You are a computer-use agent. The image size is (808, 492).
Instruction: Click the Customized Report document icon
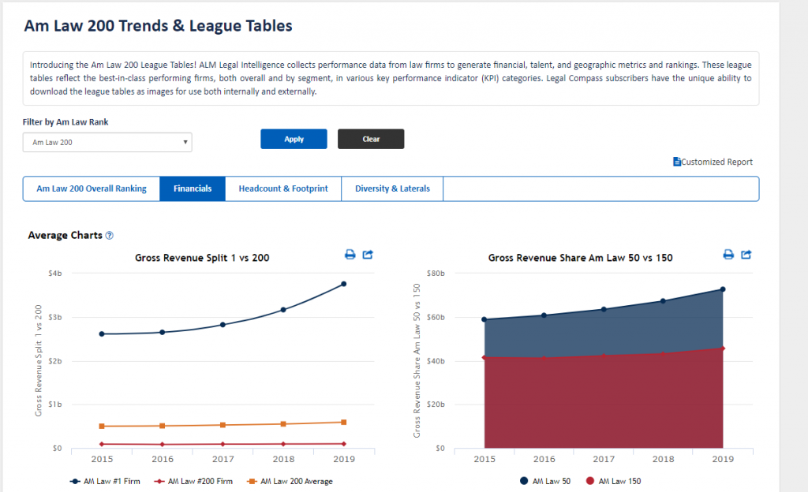677,162
